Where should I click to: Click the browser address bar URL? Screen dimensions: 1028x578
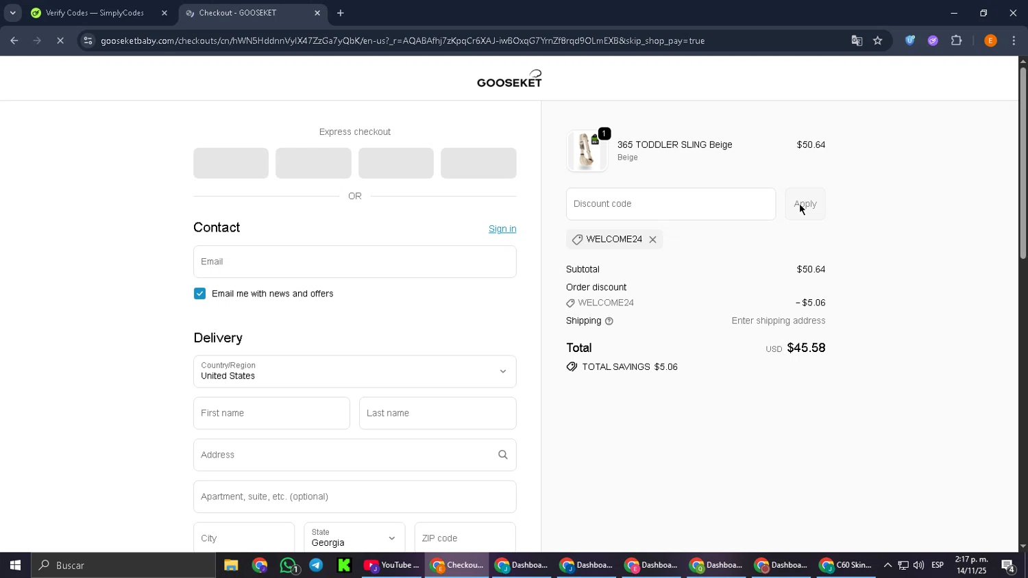coord(402,41)
